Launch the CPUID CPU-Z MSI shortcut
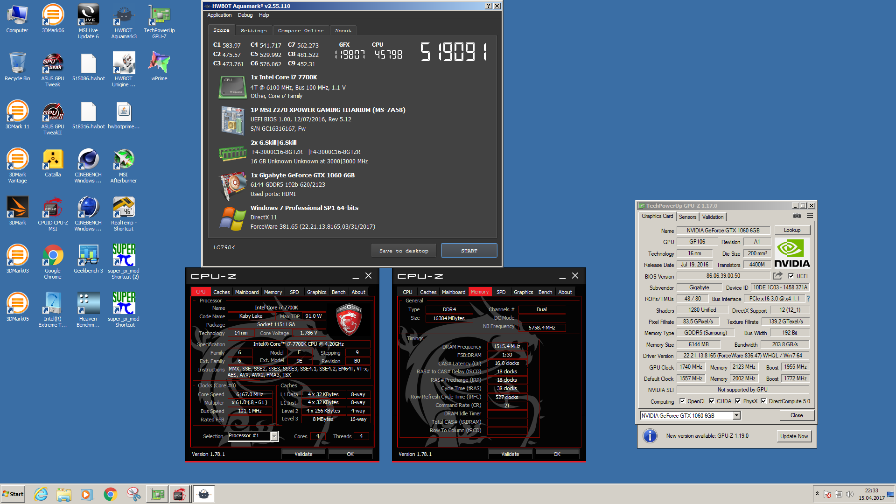The width and height of the screenshot is (896, 504). point(53,214)
